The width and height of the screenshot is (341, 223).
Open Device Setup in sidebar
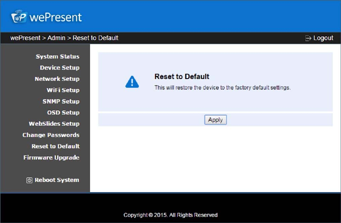(x=60, y=68)
